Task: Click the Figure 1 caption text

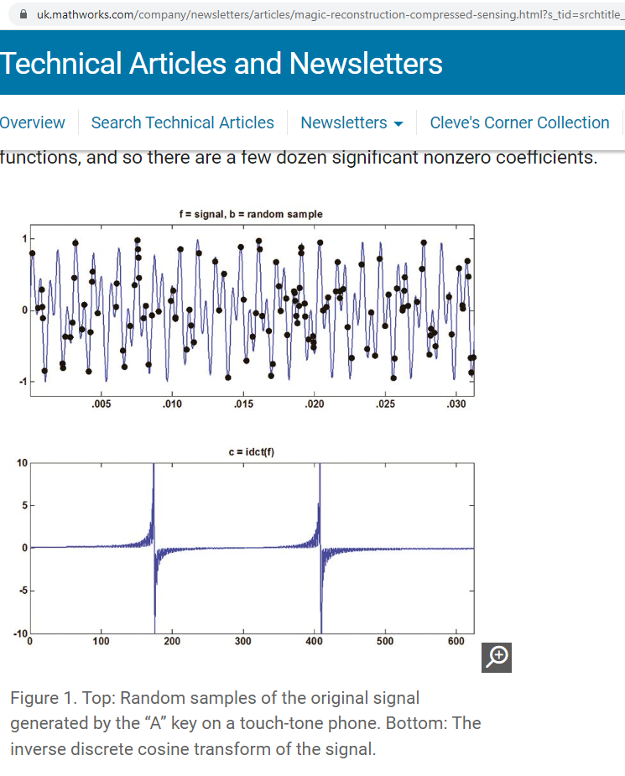Action: coord(246,723)
